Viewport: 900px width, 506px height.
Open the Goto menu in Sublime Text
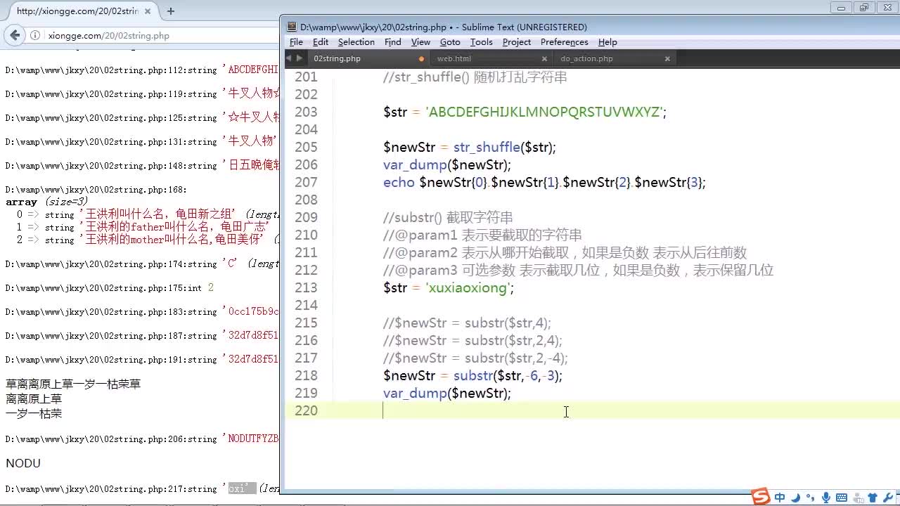449,42
